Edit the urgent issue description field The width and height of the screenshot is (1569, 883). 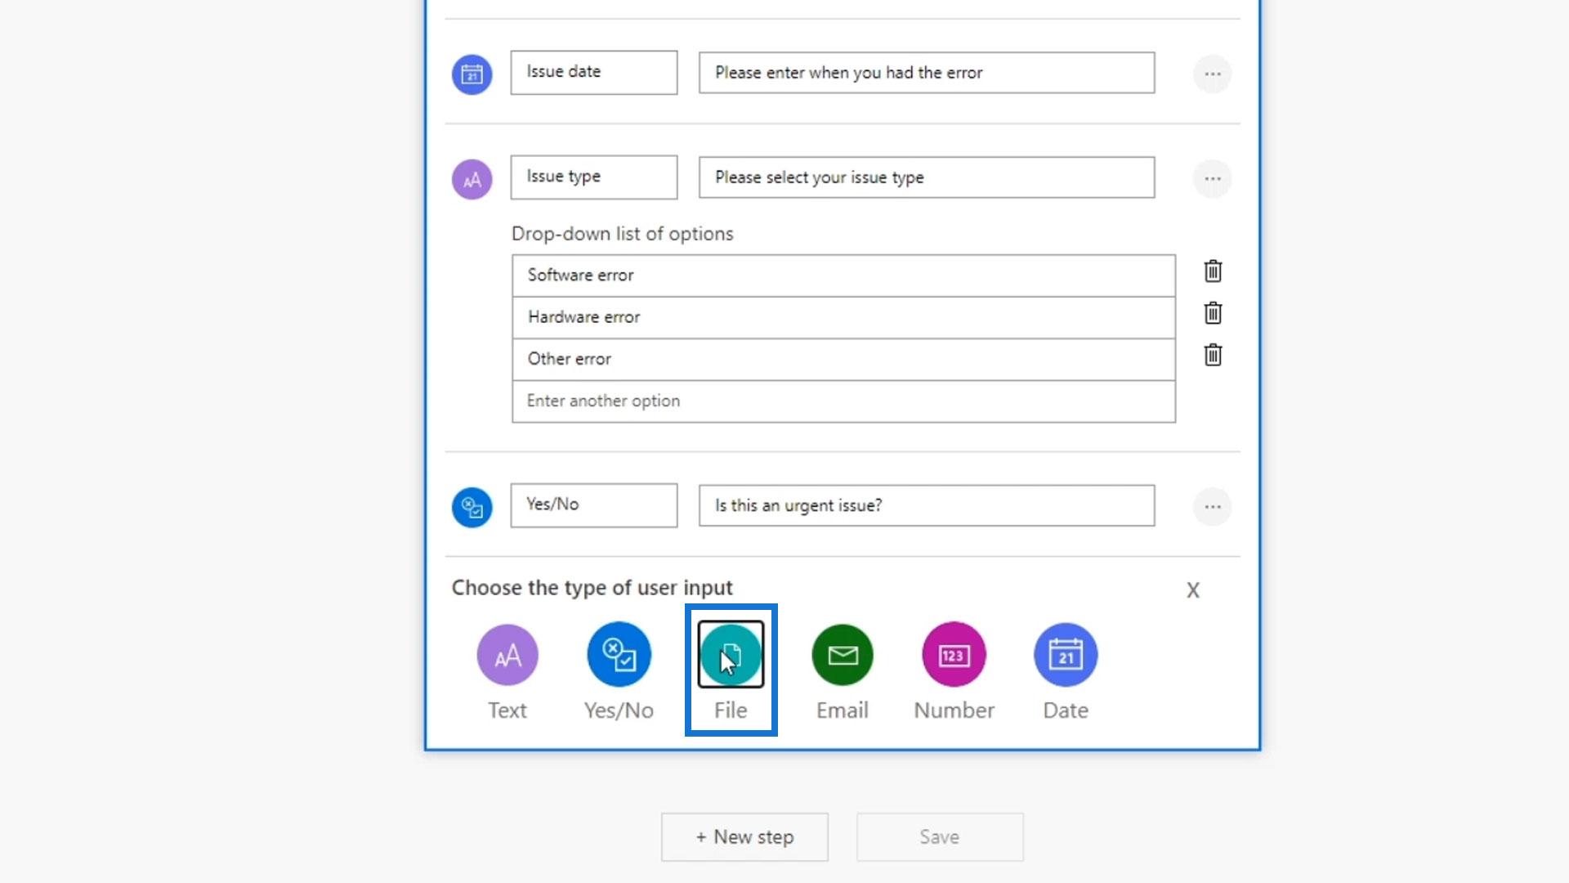pos(926,505)
